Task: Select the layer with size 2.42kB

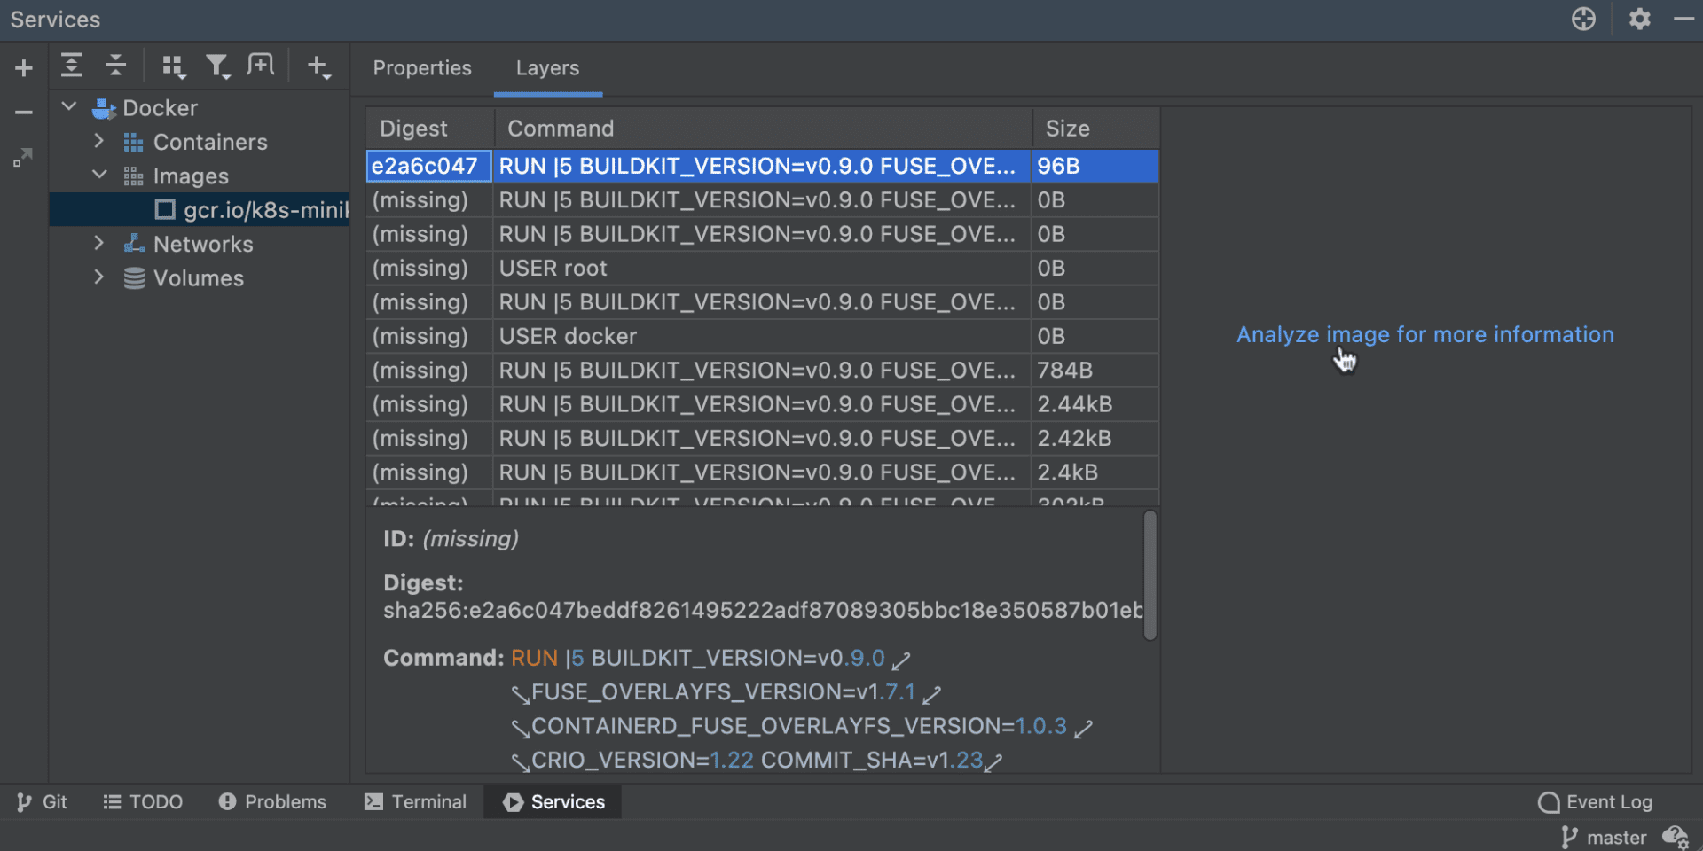Action: tap(763, 439)
